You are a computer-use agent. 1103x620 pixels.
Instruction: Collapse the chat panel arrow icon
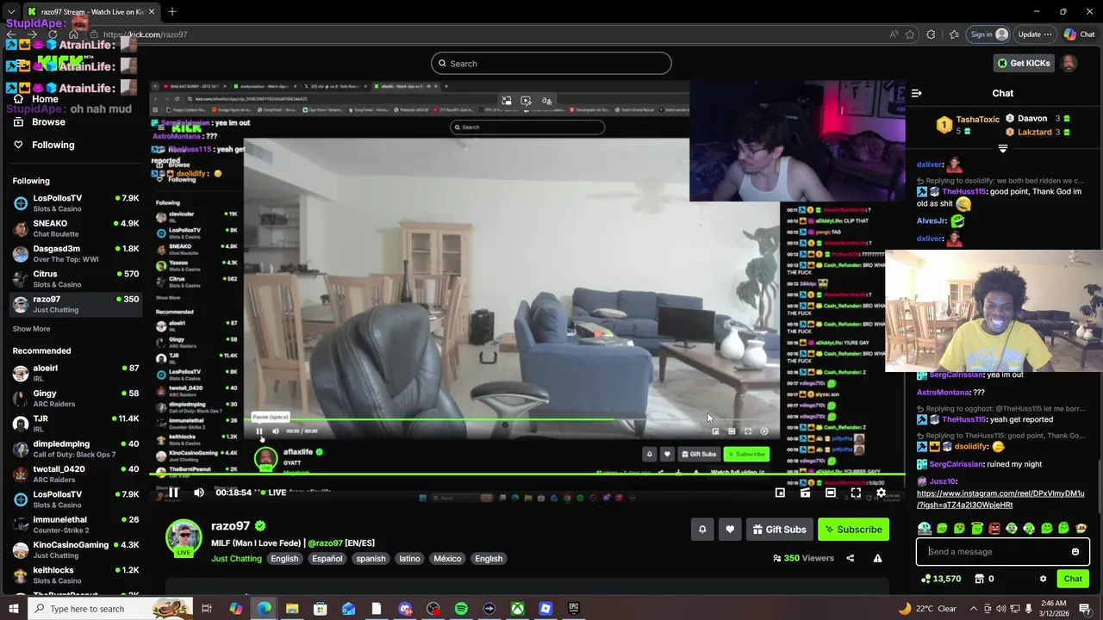pyautogui.click(x=917, y=93)
